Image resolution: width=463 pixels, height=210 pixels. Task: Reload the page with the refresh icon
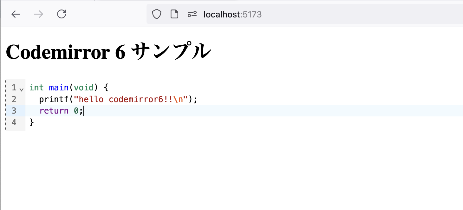[x=62, y=14]
